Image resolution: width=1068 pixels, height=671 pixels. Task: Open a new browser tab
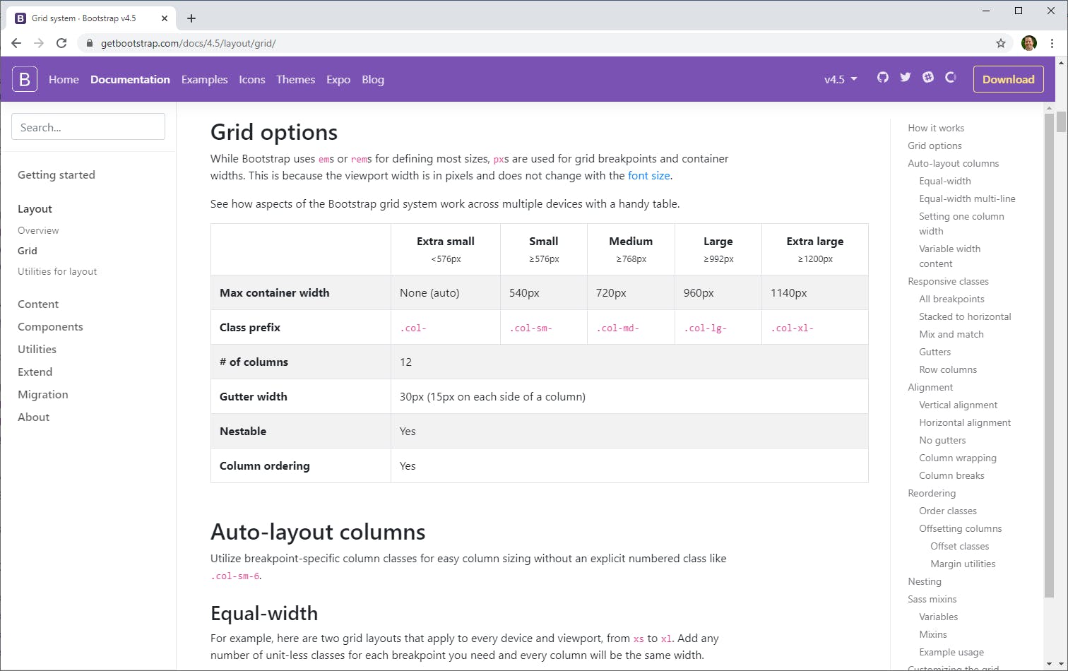tap(191, 18)
